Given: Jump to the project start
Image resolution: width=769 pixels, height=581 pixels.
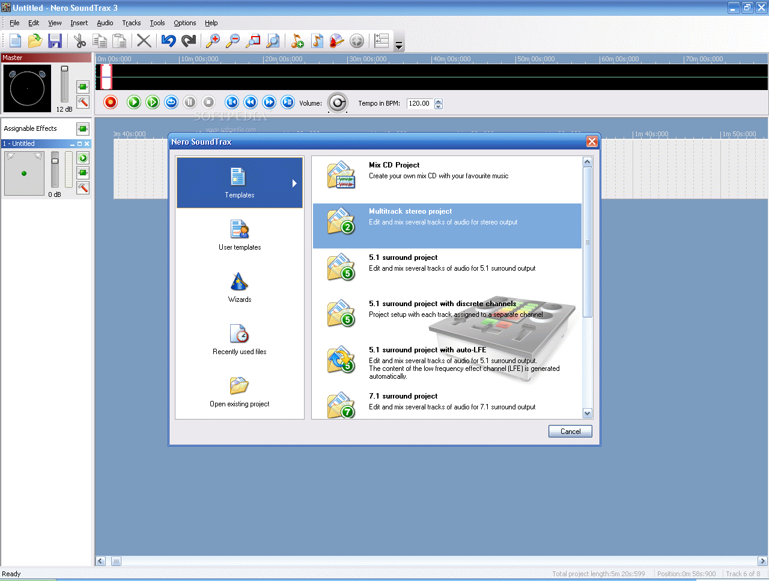Looking at the screenshot, I should pos(232,102).
